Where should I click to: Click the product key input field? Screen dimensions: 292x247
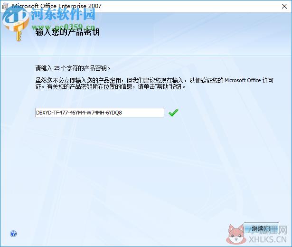coord(100,113)
